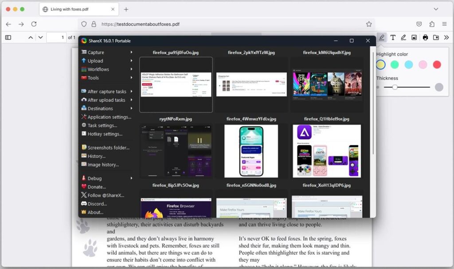Open the firefox_Q1HbleI9or.jpg thumbnail
This screenshot has height=269, width=454.
[x=327, y=150]
